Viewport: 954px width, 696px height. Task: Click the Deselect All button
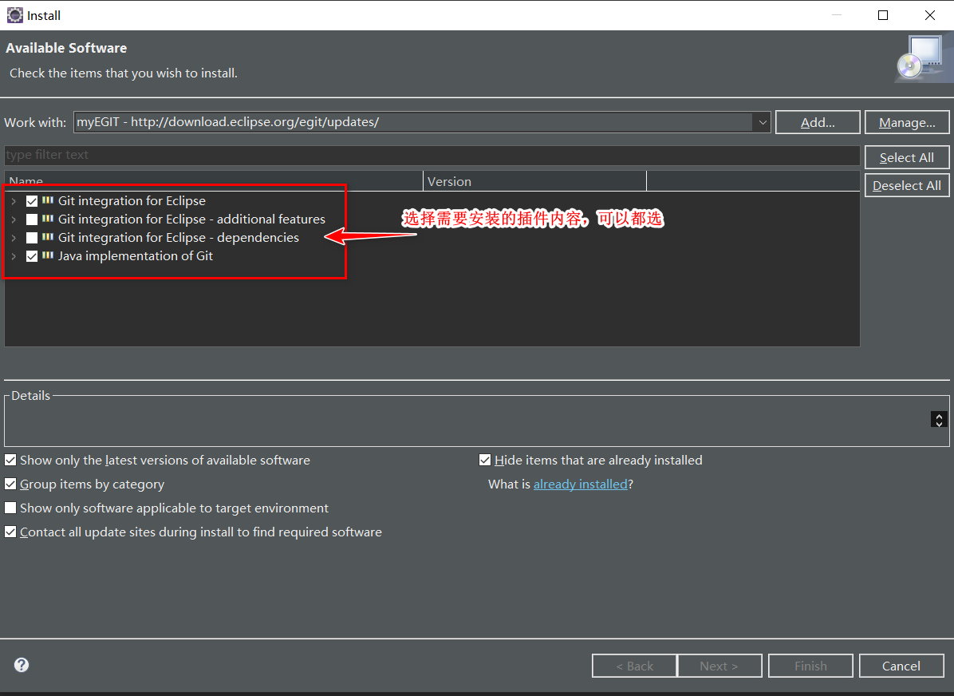click(x=907, y=185)
